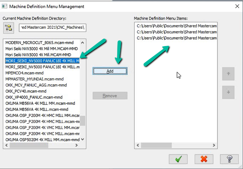Click the move down arrow button

228,92
